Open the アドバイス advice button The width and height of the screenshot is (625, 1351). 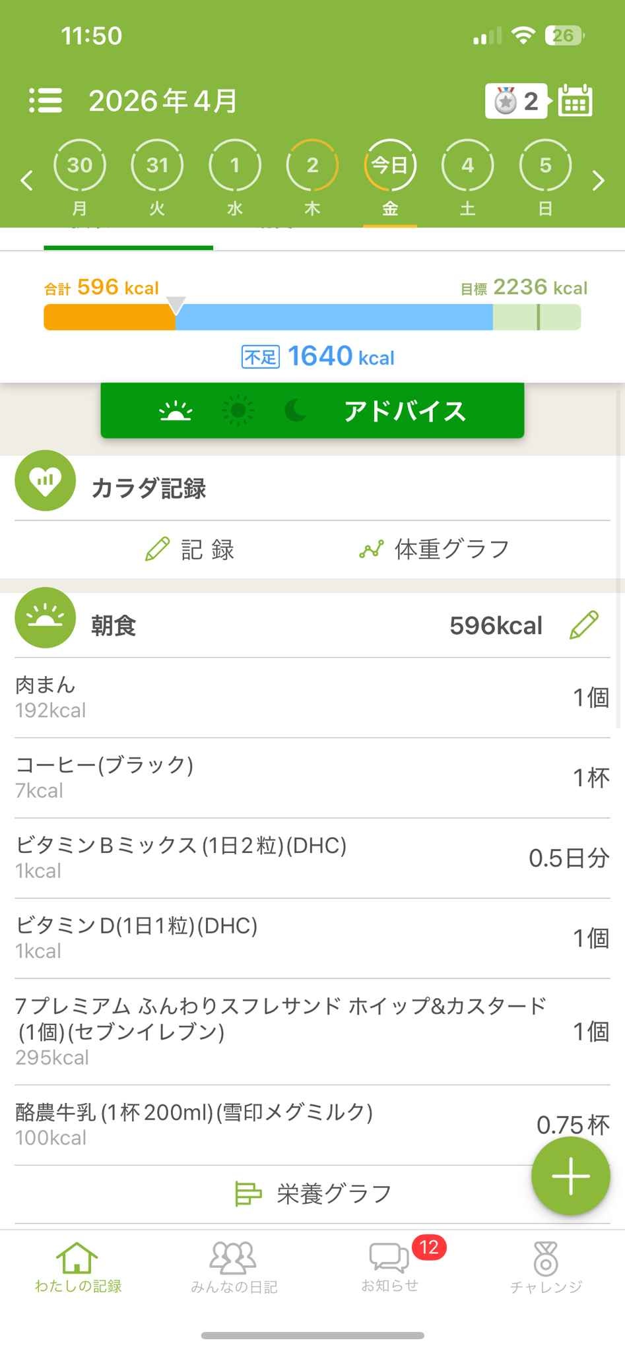click(x=312, y=411)
